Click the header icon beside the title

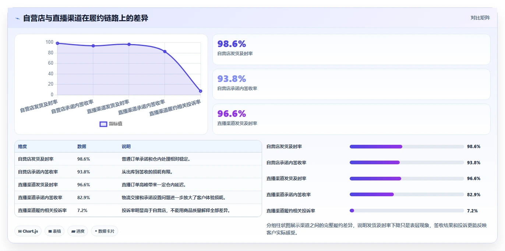17,18
